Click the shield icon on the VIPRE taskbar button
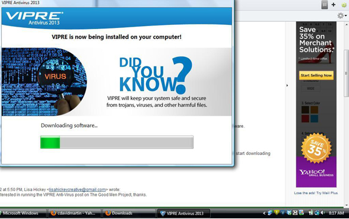The image size is (349, 219). coord(163,214)
